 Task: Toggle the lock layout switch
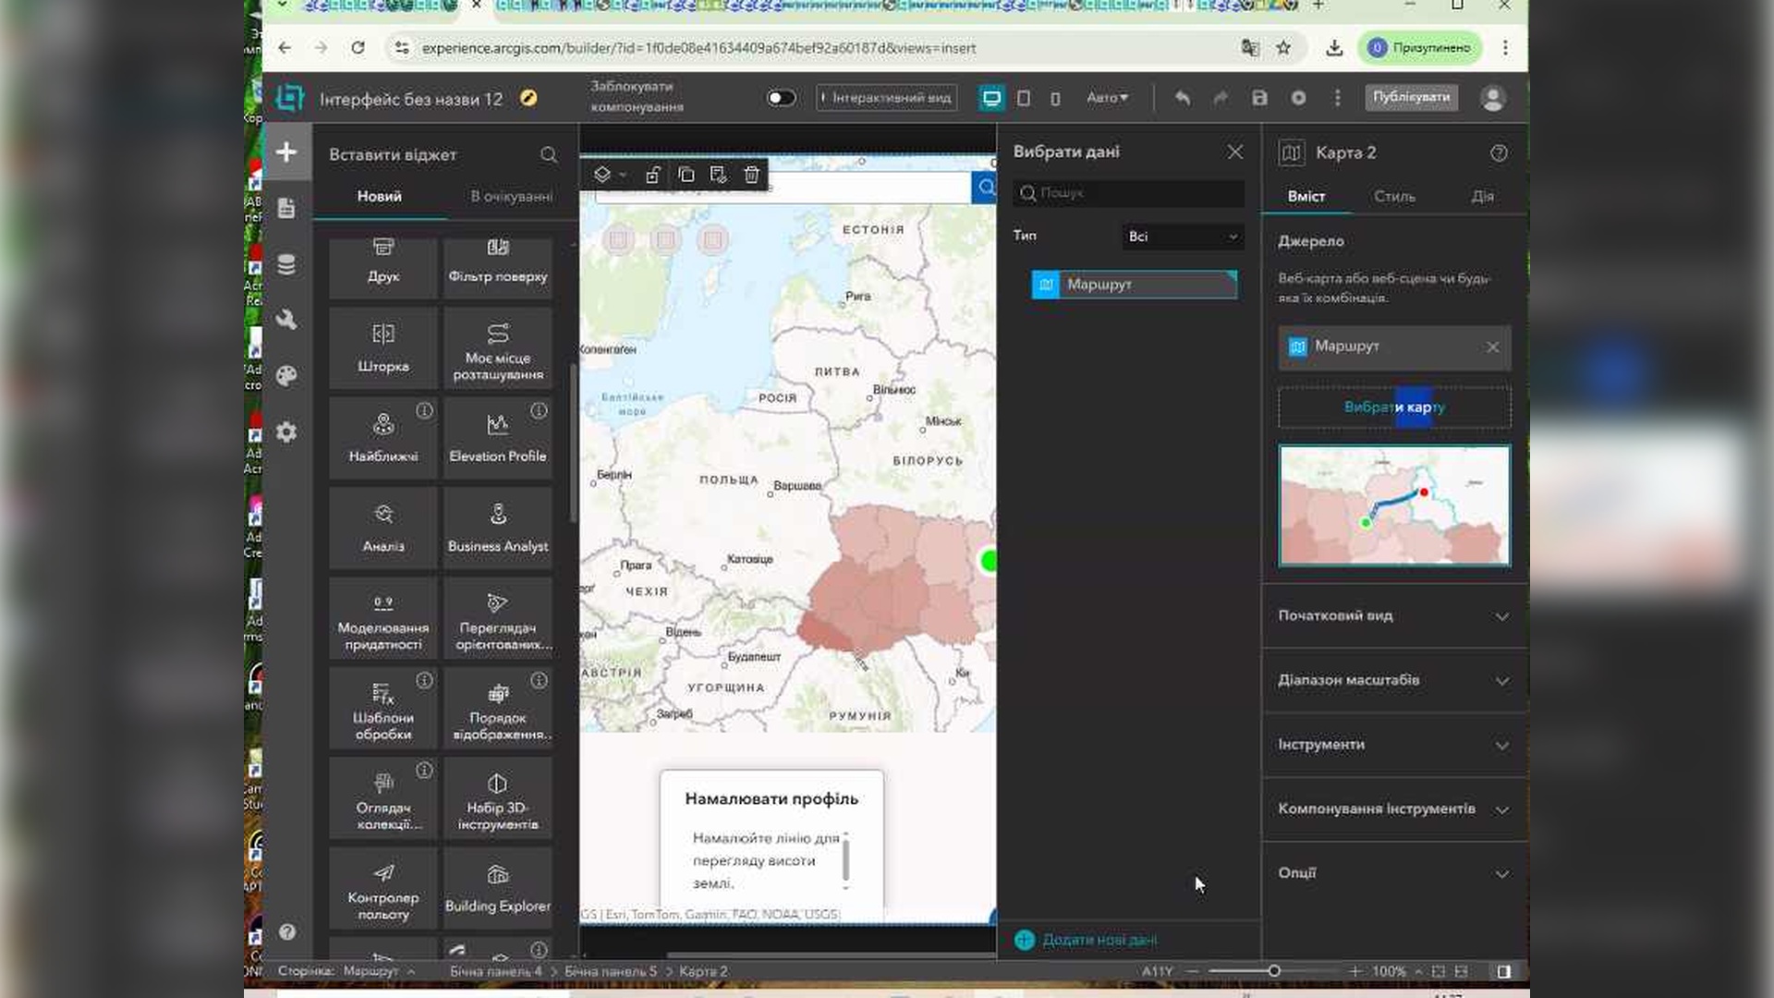tap(781, 98)
